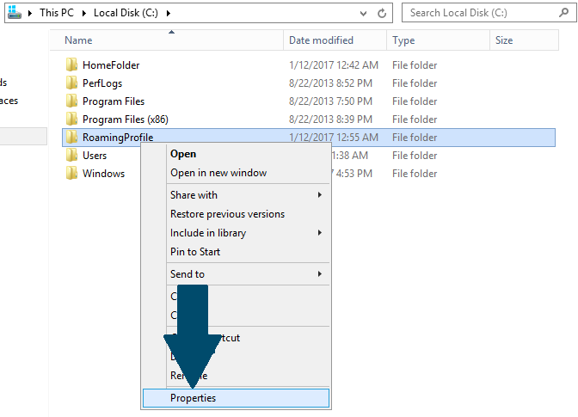Choose Pin to Start in the menu
The height and width of the screenshot is (417, 578).
pos(195,252)
